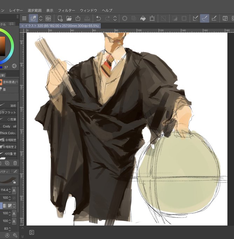
Task: Expand the up/down arrows after the Redo icon
Action: pyautogui.click(x=115, y=18)
